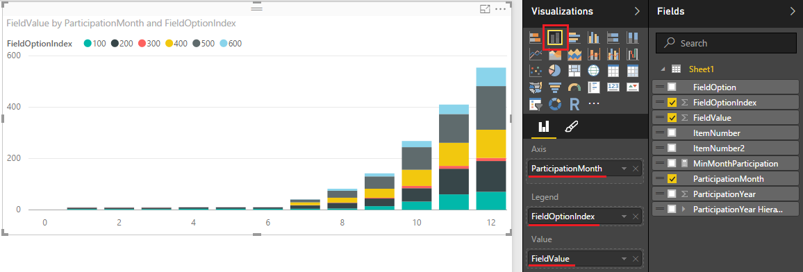The width and height of the screenshot is (803, 272).
Task: Check the ParticipationYear field checkbox
Action: click(672, 194)
